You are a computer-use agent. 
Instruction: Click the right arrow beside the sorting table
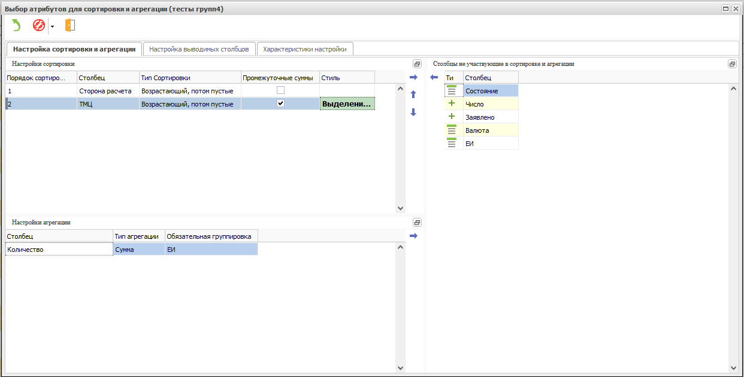pos(413,77)
